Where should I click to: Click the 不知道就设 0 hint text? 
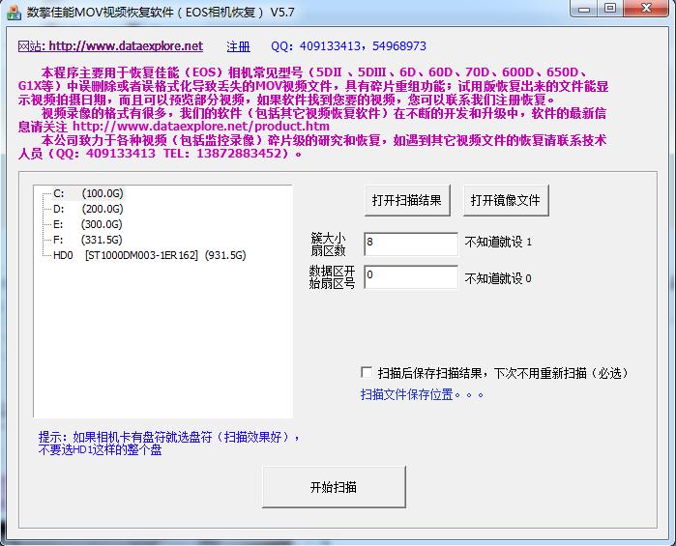click(498, 278)
